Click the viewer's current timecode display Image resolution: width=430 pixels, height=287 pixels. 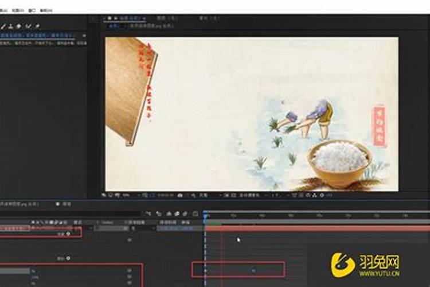[x=165, y=195]
